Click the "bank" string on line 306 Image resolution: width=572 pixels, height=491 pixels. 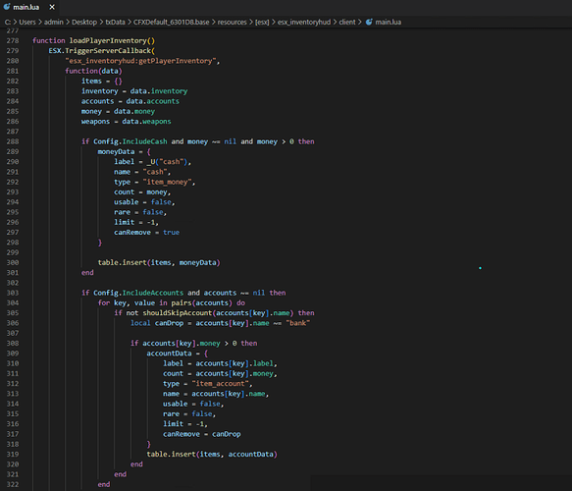[x=298, y=323]
